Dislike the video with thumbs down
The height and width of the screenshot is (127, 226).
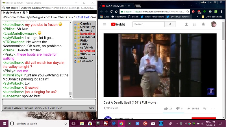tap(178, 109)
